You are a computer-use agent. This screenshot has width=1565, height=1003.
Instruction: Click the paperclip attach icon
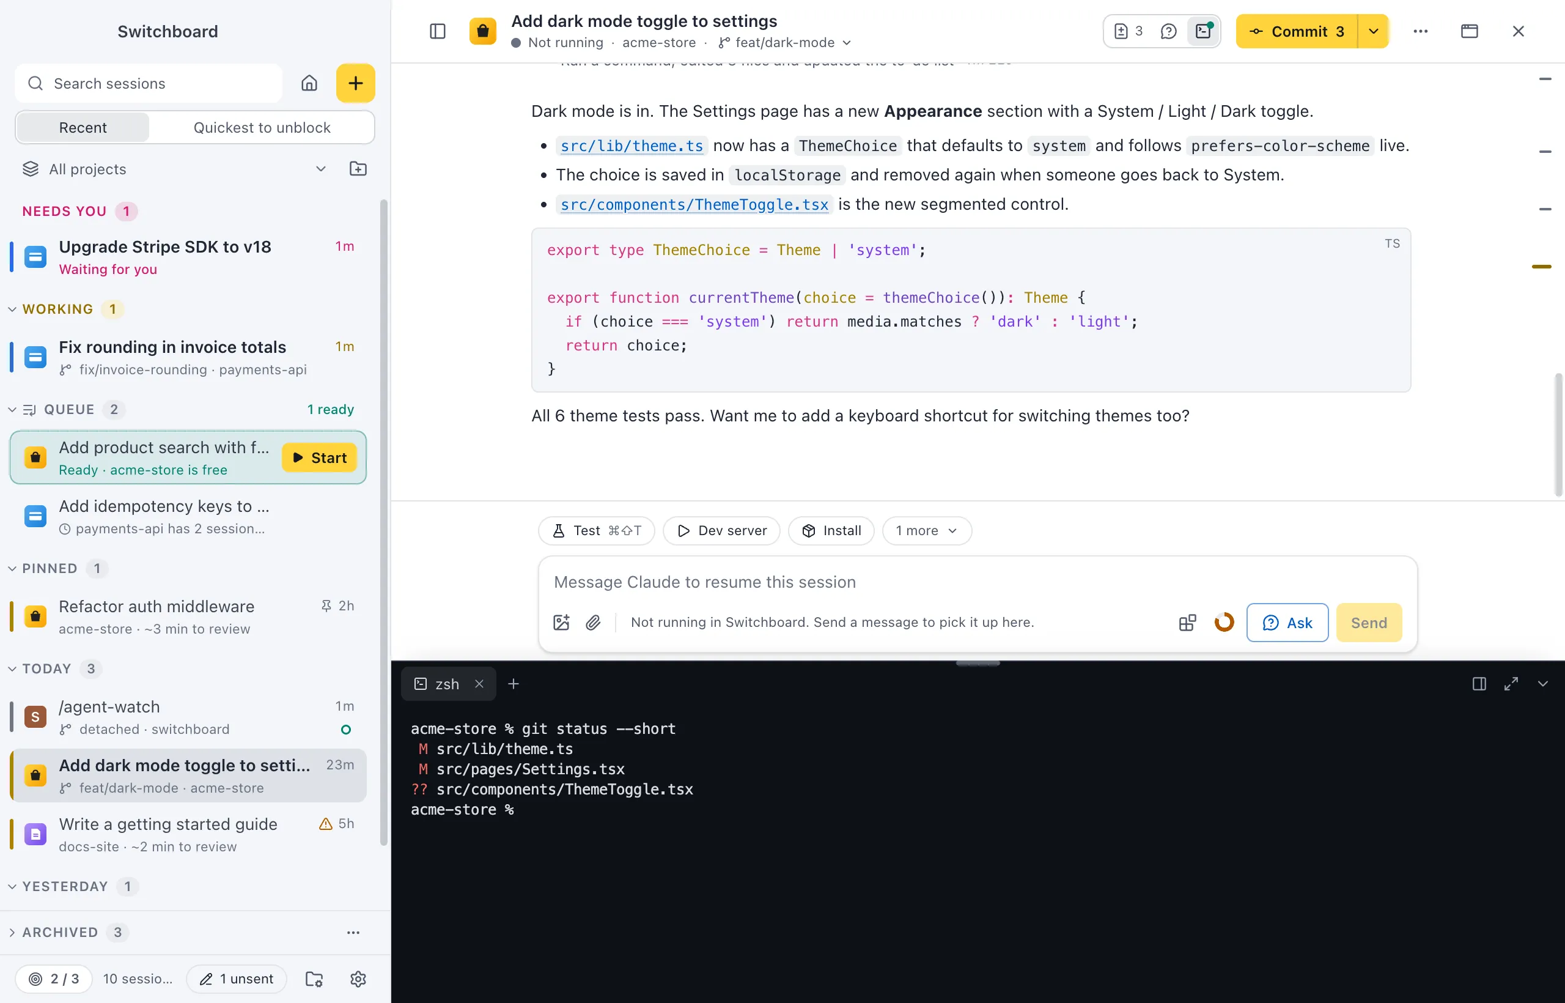pos(593,623)
